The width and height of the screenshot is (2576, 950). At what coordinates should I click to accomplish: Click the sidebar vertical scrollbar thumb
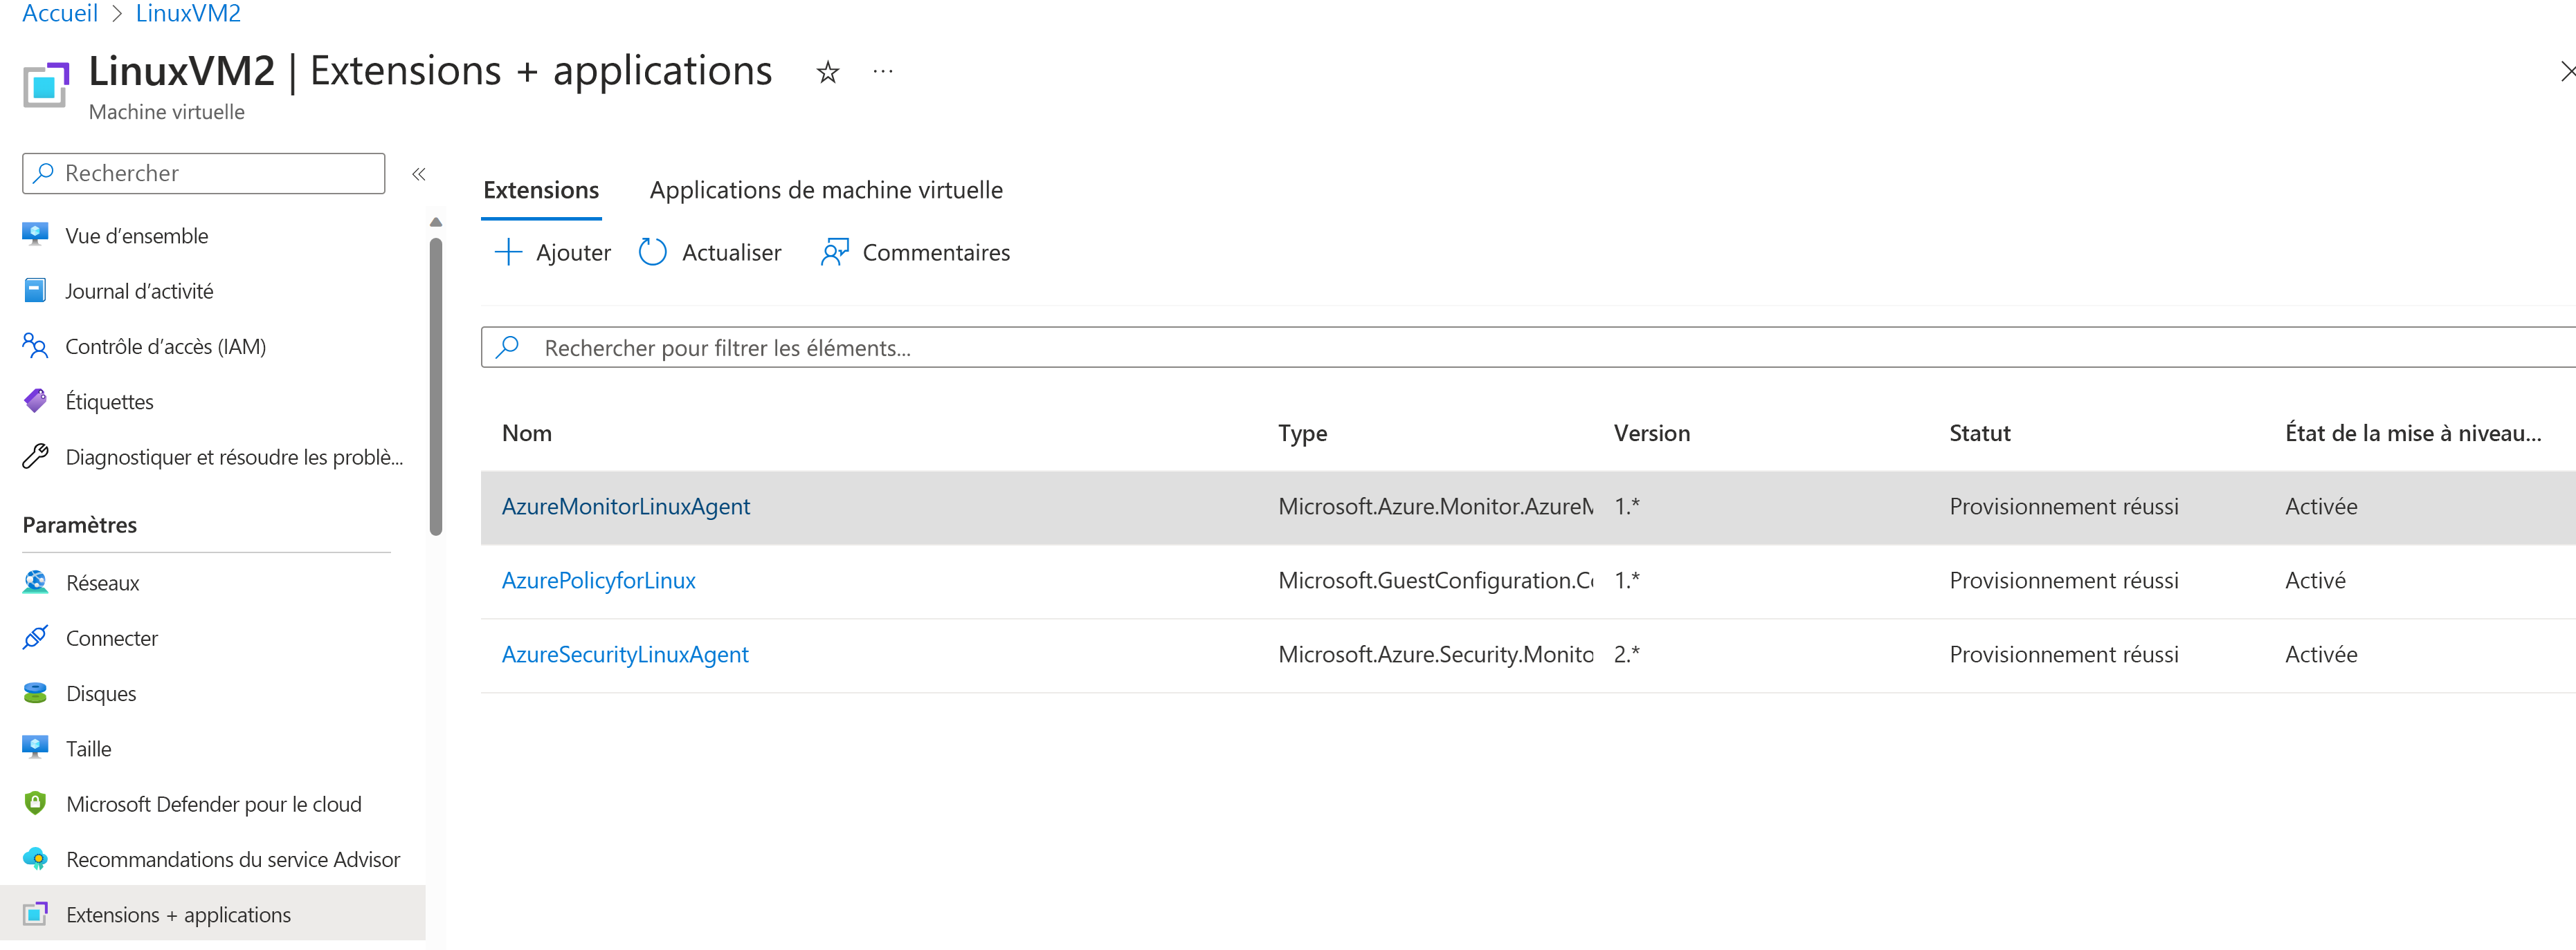point(436,386)
